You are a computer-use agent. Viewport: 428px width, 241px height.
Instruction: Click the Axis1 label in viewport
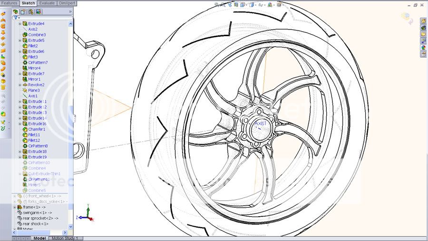click(260, 123)
